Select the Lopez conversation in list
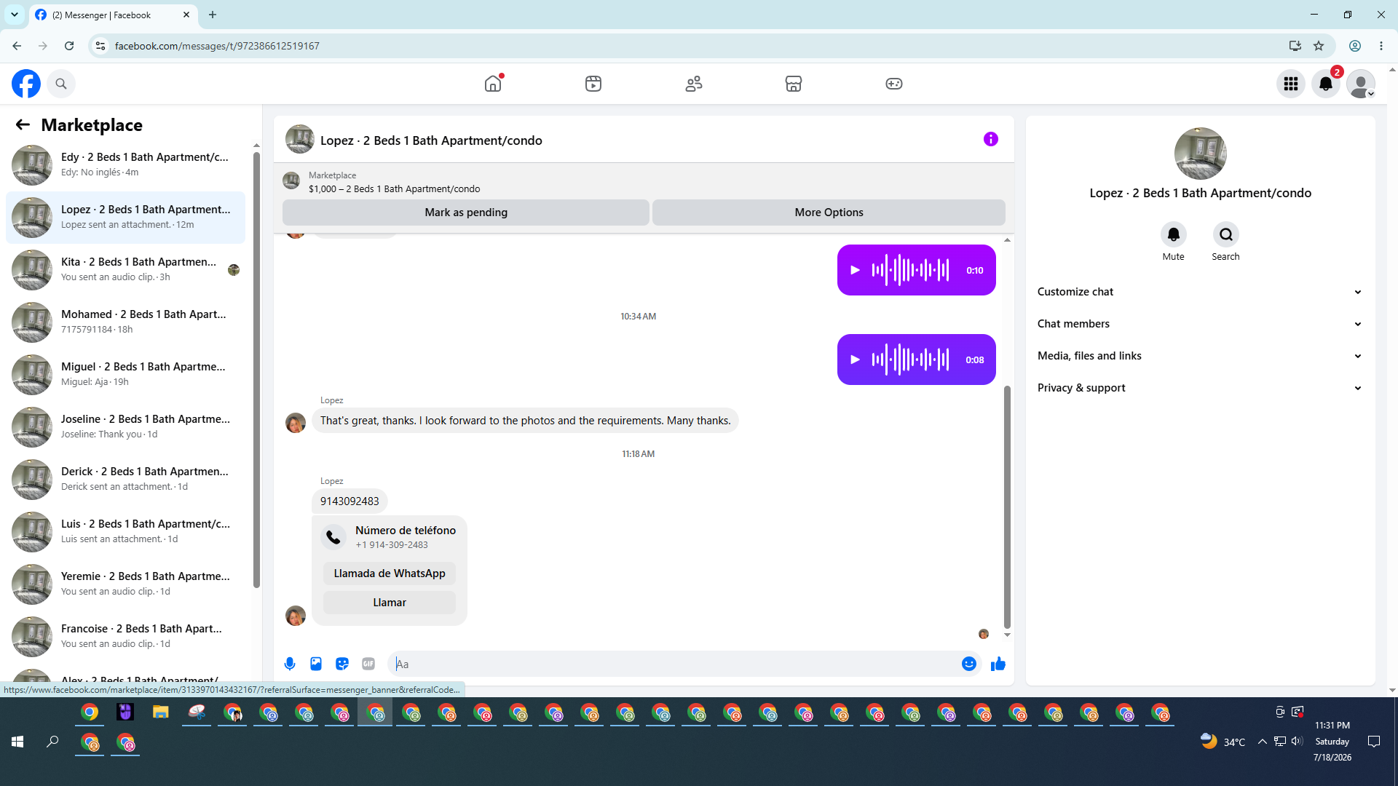This screenshot has height=786, width=1398. coord(126,218)
